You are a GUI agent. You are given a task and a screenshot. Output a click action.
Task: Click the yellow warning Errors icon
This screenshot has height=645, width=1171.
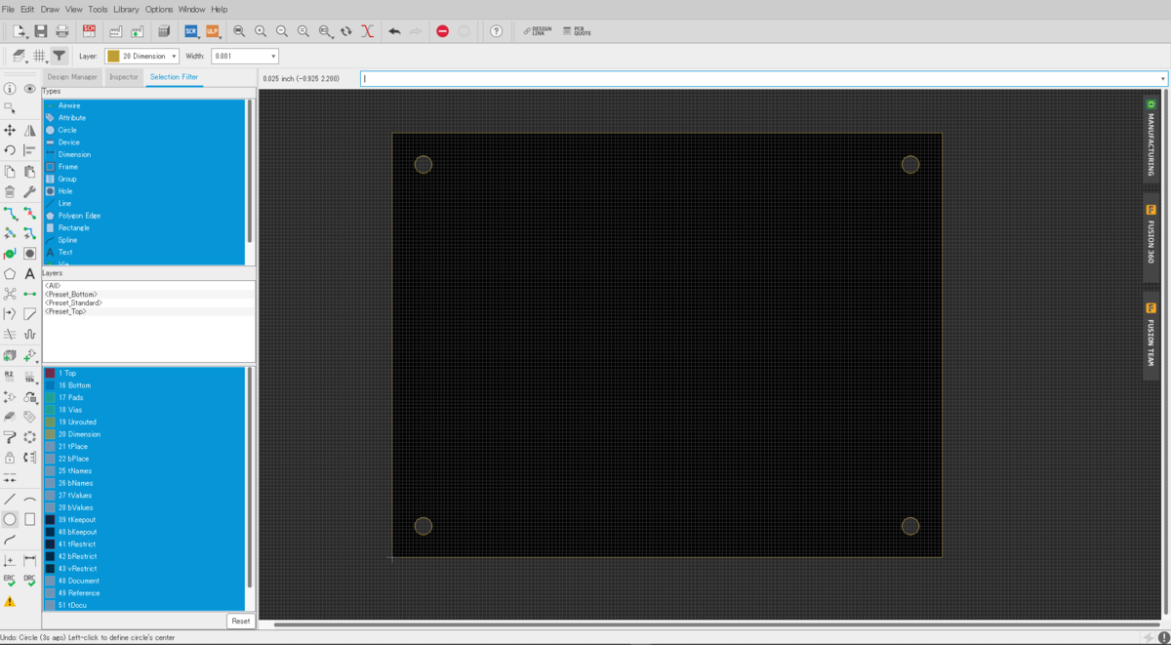(10, 601)
